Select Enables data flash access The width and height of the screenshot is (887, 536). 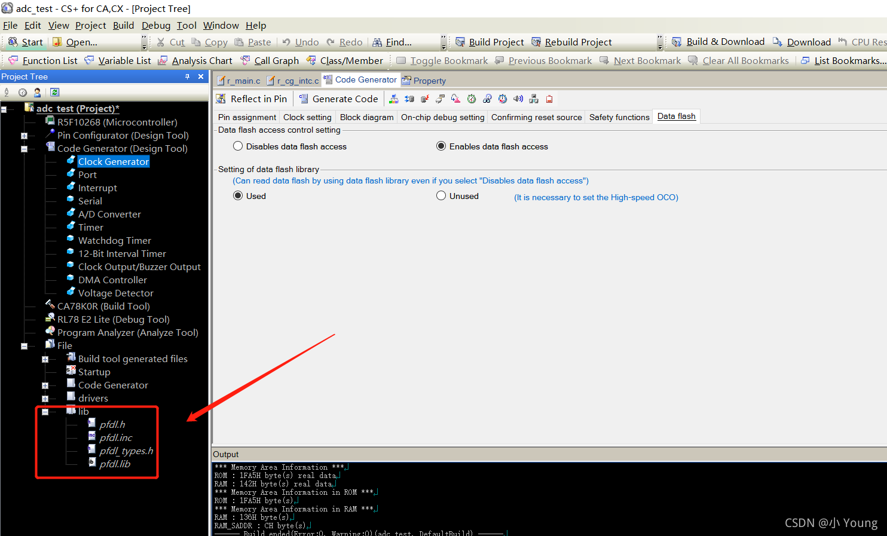coord(492,146)
